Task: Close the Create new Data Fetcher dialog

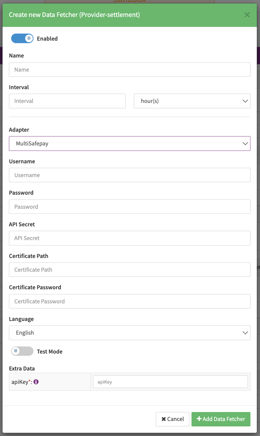Action: [247, 15]
